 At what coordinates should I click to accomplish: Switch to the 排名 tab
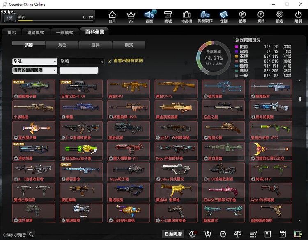tap(11, 32)
